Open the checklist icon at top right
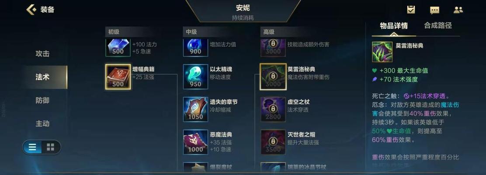Screen dimensions: 486x175 point(411,10)
